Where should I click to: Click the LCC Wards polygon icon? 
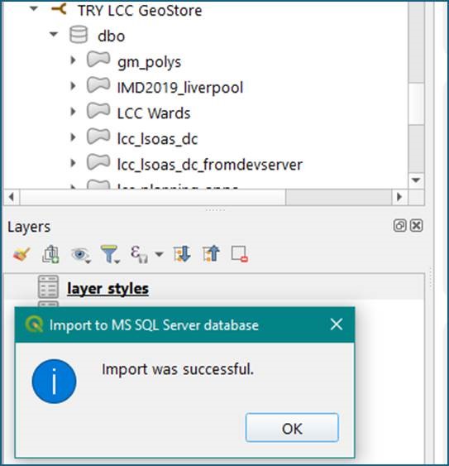(x=98, y=111)
